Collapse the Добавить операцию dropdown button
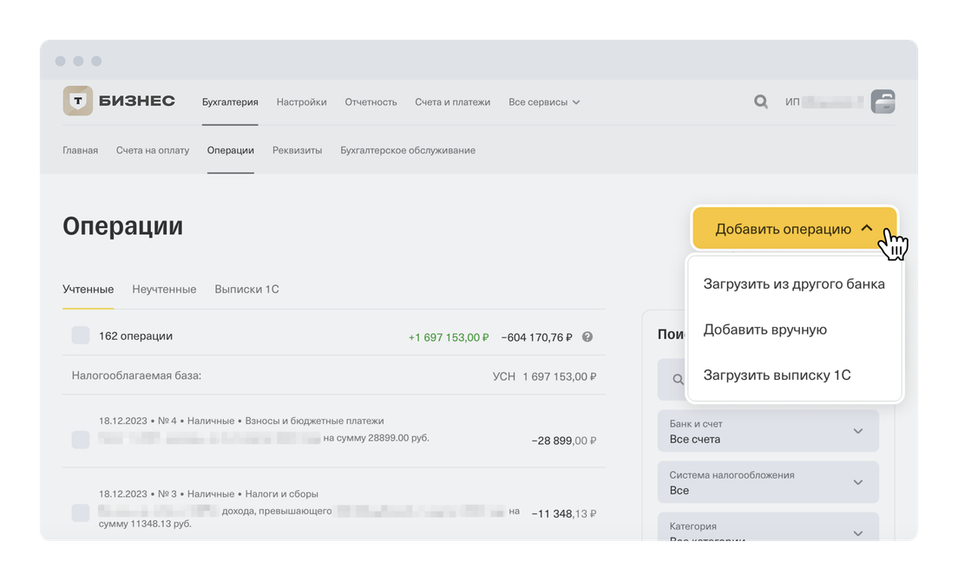Viewport: 958px width, 581px height. coord(794,229)
